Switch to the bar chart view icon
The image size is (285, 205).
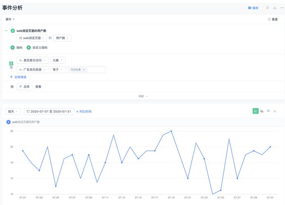[262, 111]
